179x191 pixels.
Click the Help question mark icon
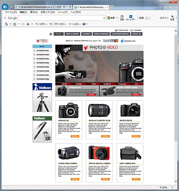[x=84, y=24]
